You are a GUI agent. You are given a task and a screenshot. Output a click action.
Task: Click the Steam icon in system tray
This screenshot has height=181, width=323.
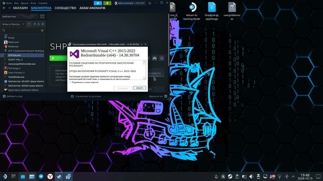230,176
